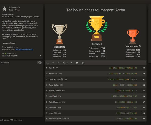Select turan_570 standings row
Screen dimensions: 151x125
pos(96,113)
